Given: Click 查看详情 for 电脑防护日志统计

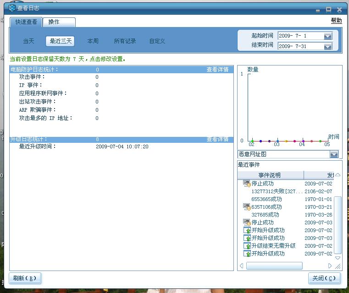Looking at the screenshot, I should coord(217,70).
